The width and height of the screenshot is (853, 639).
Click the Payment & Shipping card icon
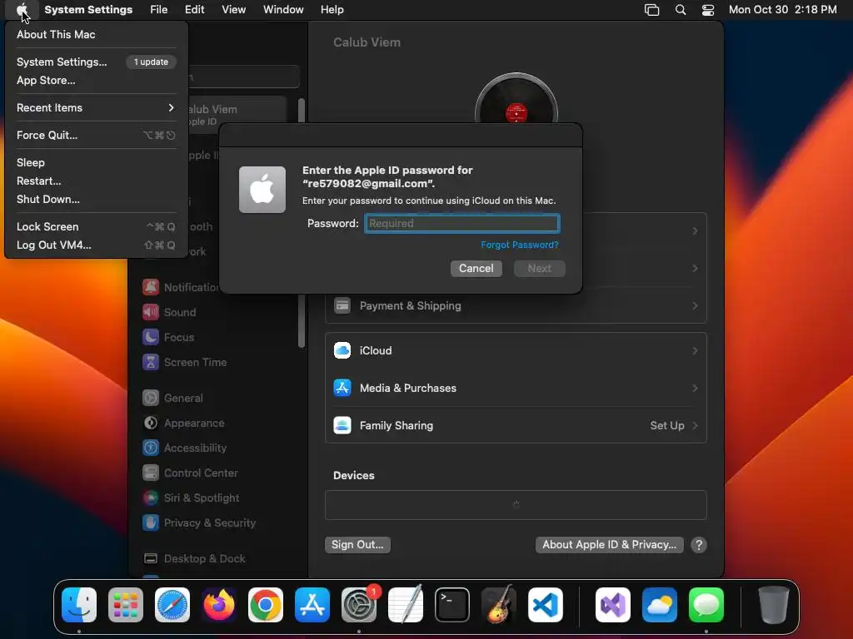tap(342, 305)
